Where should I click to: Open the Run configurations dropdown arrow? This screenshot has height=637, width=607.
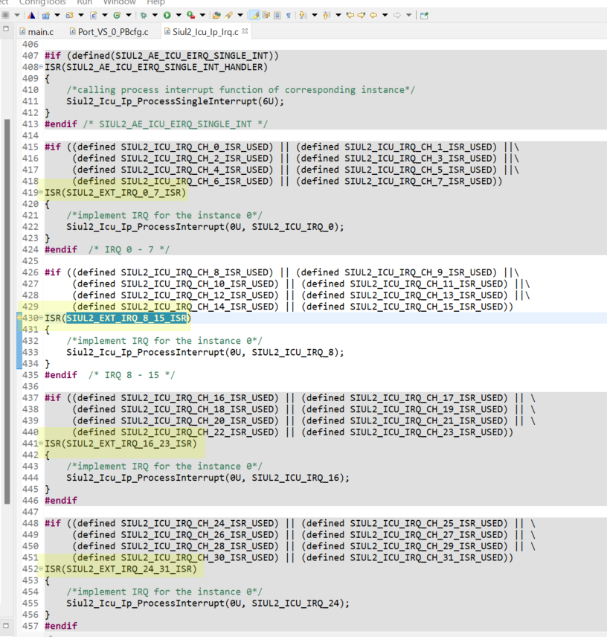pos(179,16)
